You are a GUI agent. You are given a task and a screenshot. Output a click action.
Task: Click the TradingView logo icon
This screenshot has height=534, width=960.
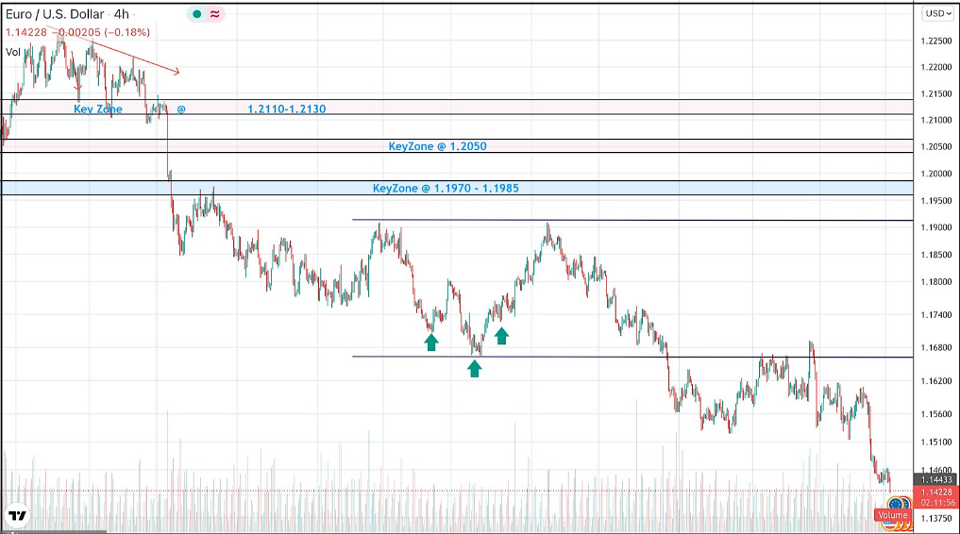[x=17, y=515]
